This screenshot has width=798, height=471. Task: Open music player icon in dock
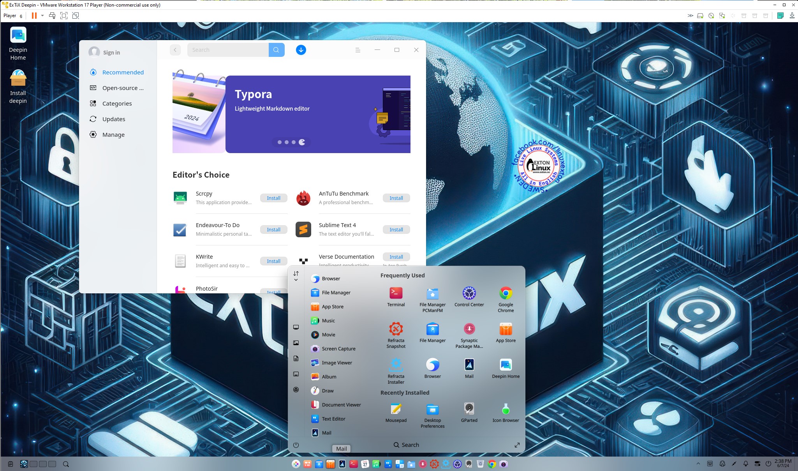coord(376,464)
